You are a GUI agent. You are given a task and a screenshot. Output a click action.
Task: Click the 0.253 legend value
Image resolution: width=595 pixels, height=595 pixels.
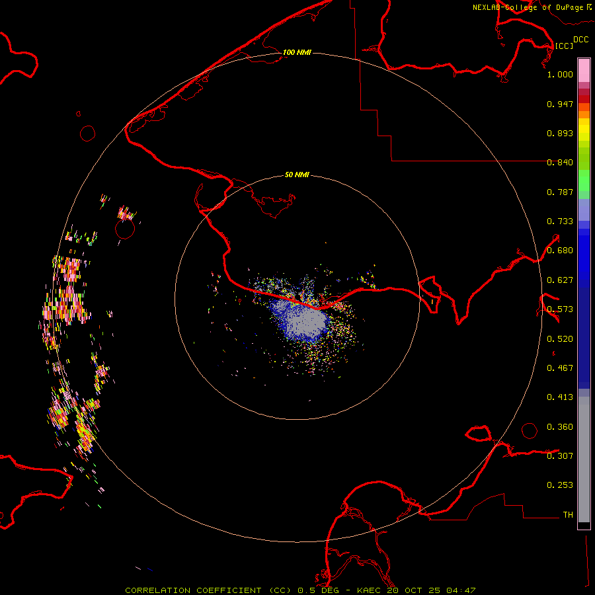coord(560,485)
